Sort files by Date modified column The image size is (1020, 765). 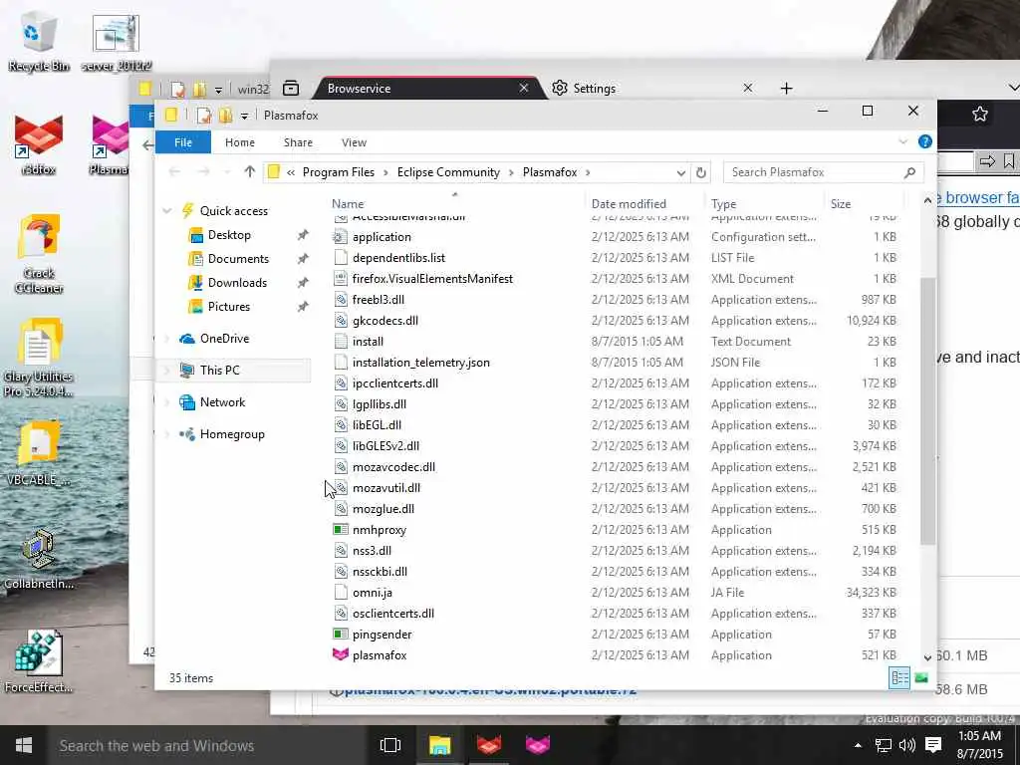click(x=629, y=203)
